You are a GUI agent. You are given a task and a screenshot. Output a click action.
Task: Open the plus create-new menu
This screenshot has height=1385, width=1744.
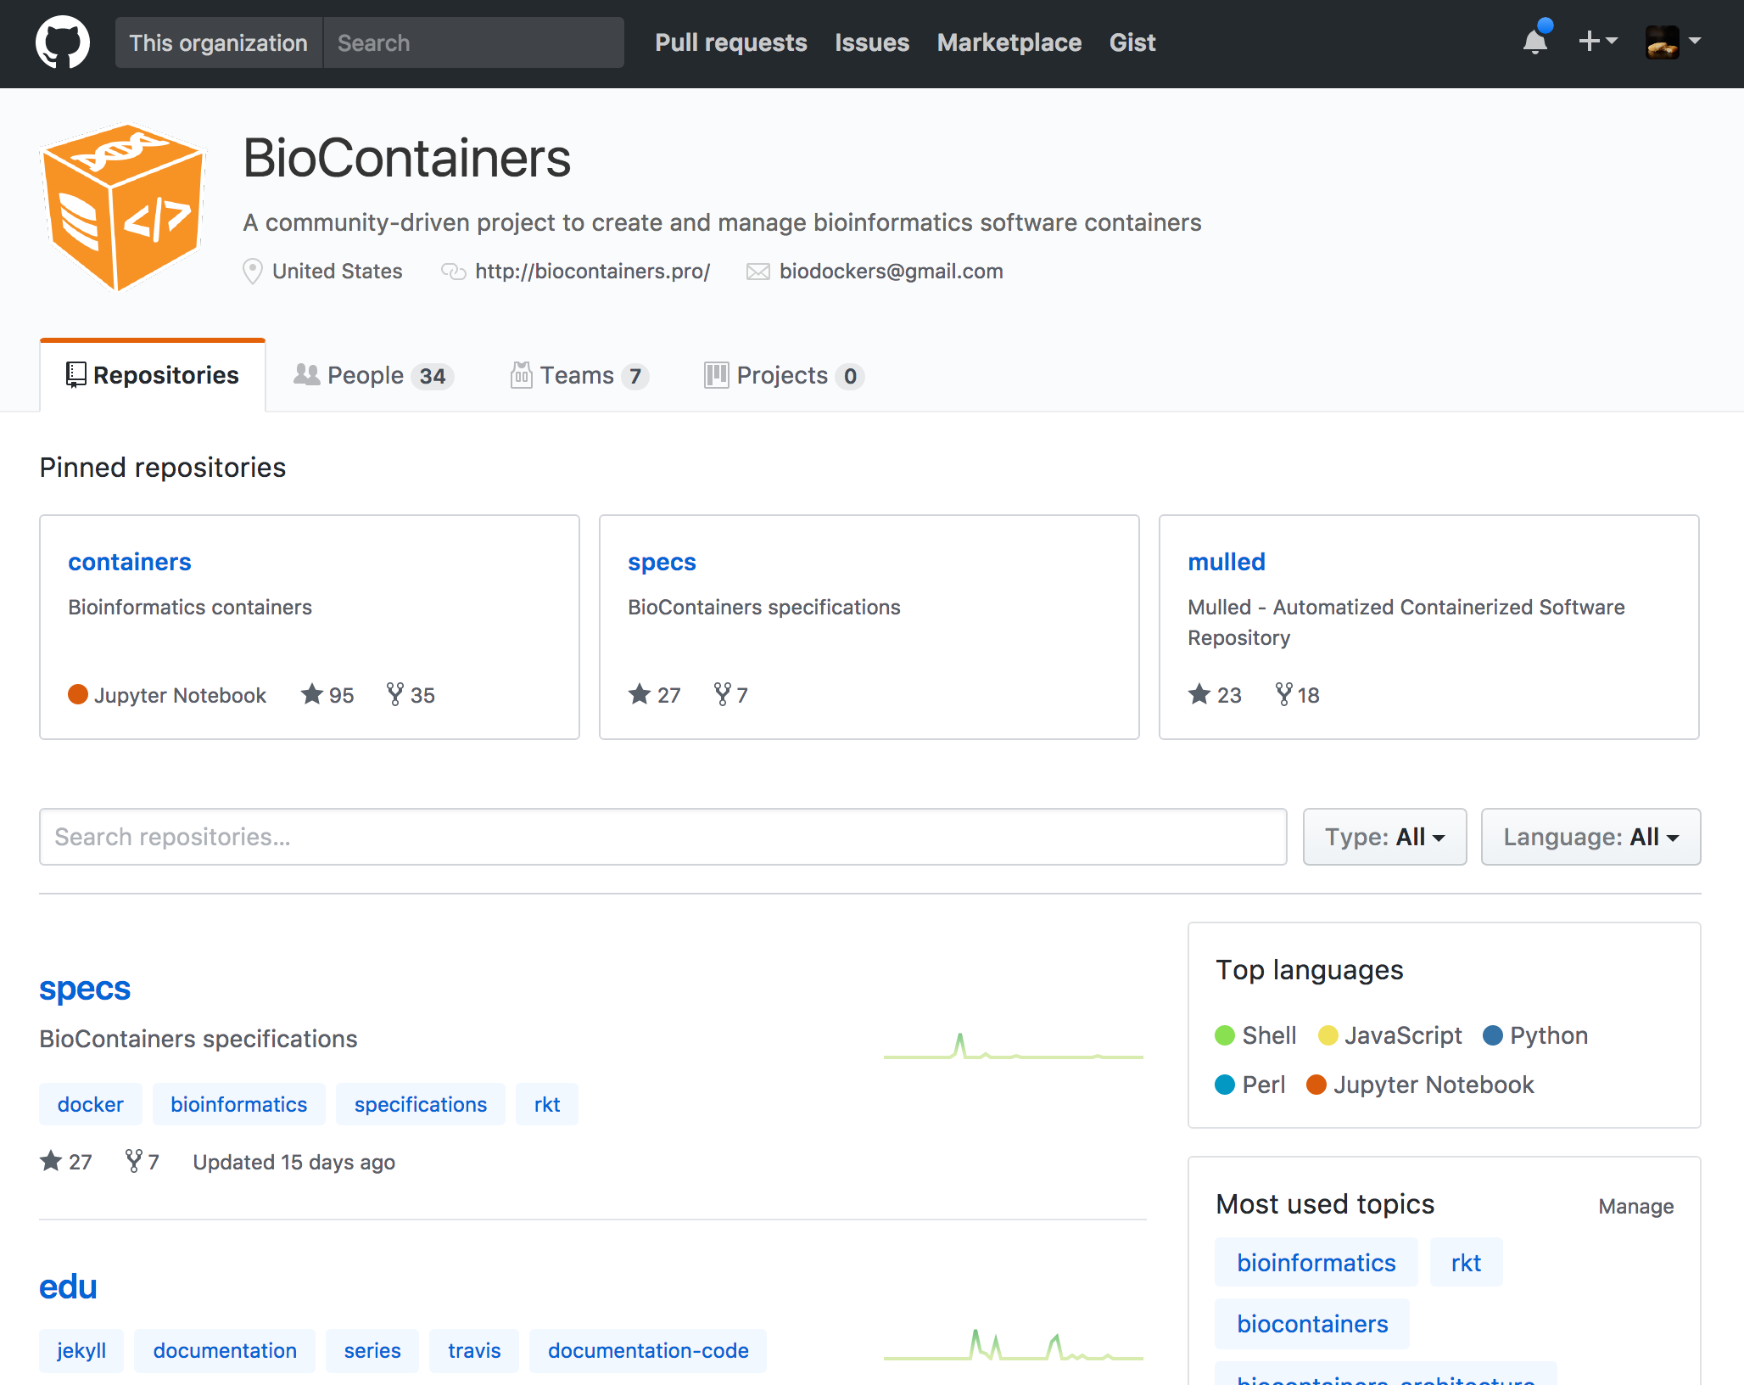point(1598,41)
